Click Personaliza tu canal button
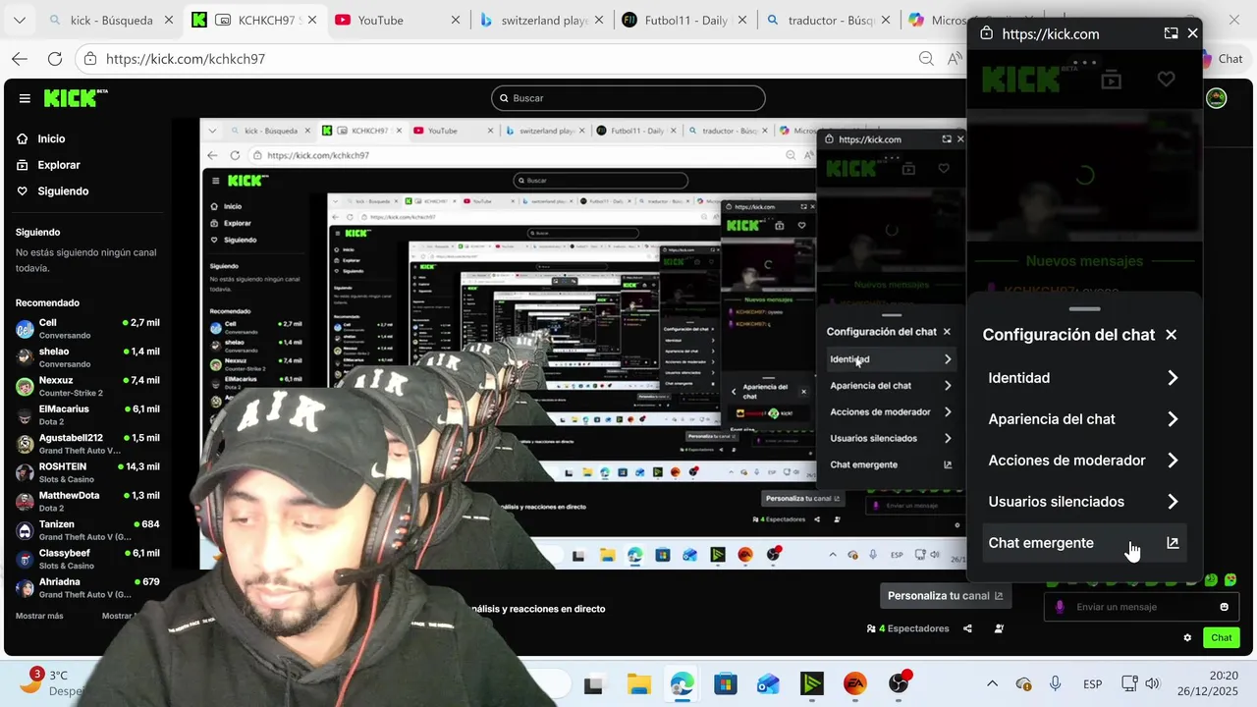Image resolution: width=1257 pixels, height=707 pixels. tap(945, 596)
